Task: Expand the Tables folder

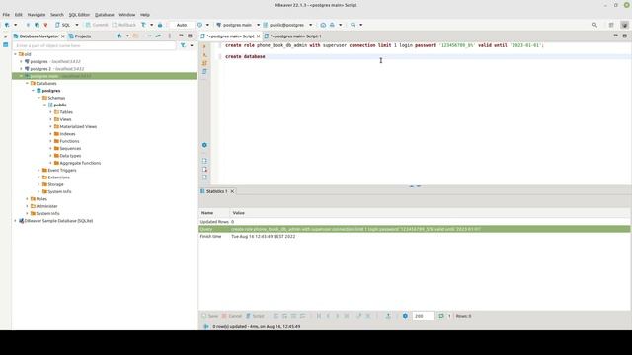Action: click(50, 112)
